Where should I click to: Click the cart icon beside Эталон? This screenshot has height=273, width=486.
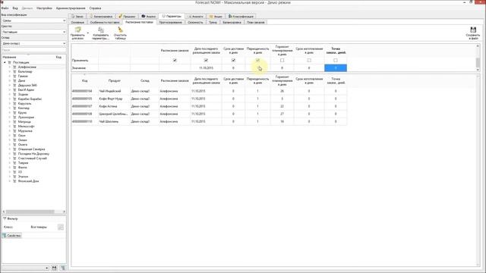click(x=14, y=177)
